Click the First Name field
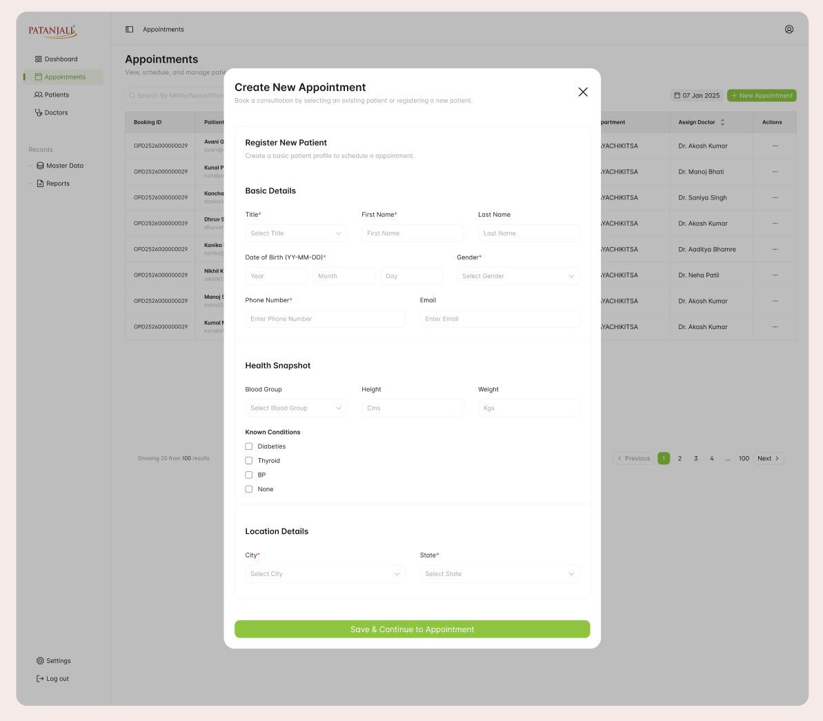The image size is (823, 721). (413, 233)
